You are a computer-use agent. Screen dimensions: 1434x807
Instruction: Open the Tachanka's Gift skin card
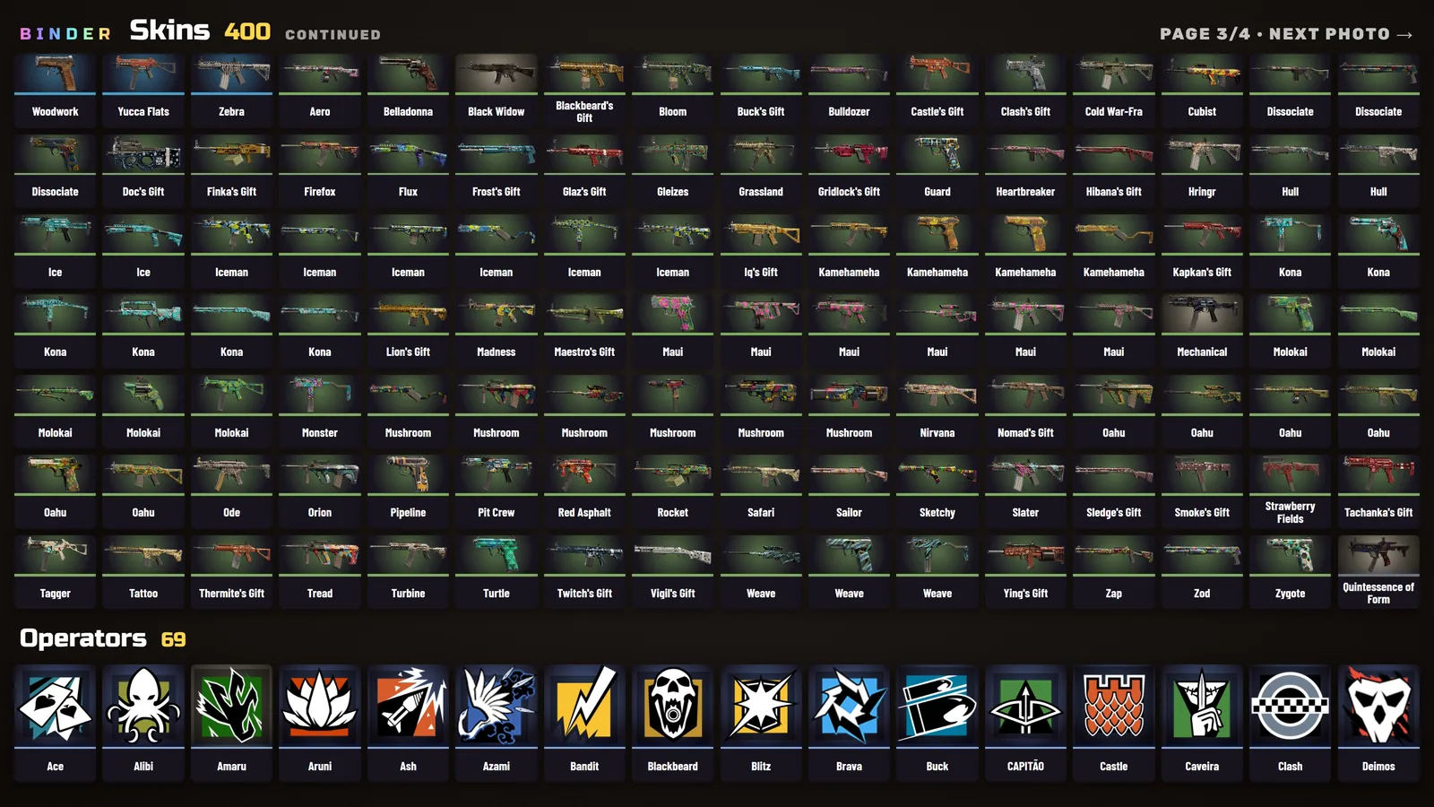pyautogui.click(x=1378, y=492)
